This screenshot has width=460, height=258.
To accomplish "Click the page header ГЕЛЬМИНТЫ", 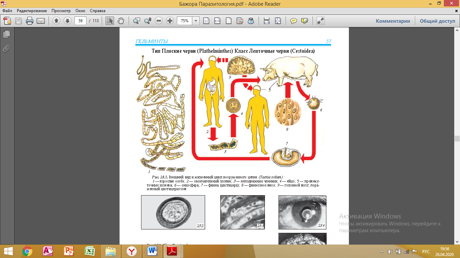I will 152,42.
